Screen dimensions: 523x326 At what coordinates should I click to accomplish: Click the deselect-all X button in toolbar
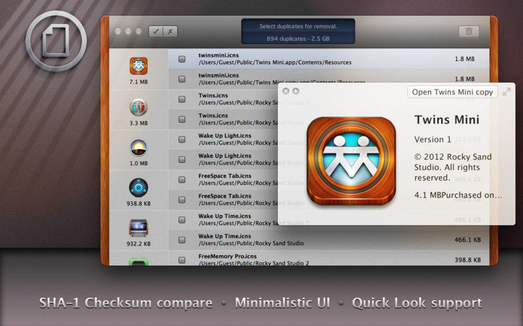point(170,31)
